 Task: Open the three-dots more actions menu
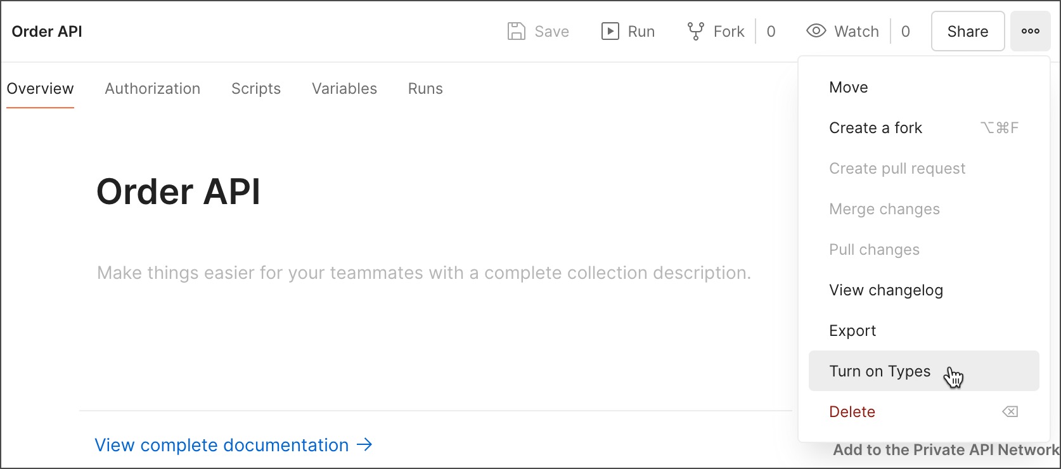[x=1030, y=31]
